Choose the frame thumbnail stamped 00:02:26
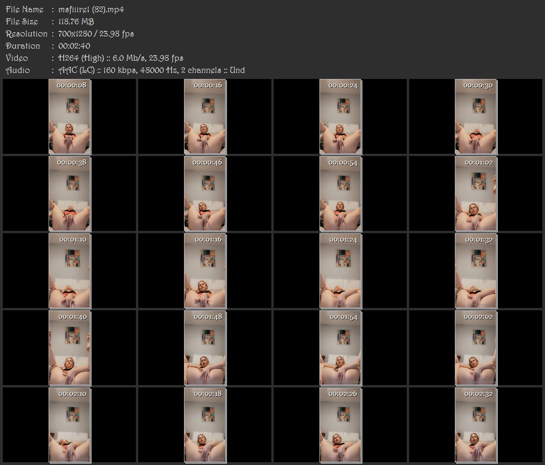Screen dimensions: 545x465 coord(340,425)
